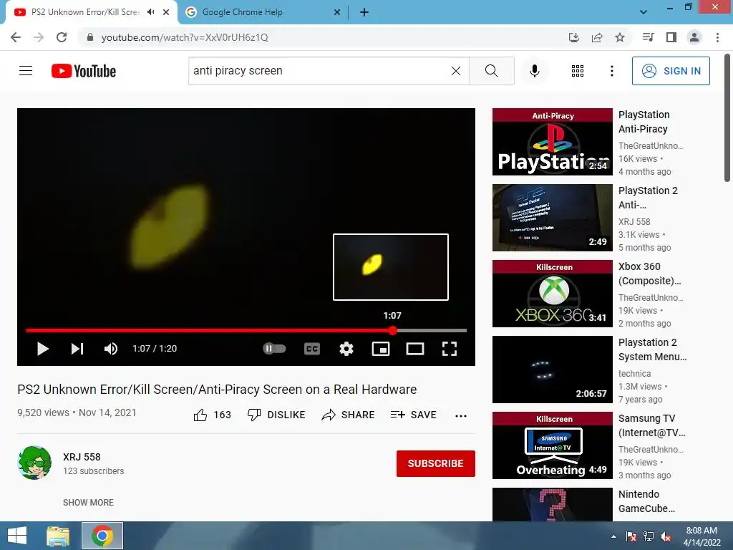Mute tab via speaker icon
This screenshot has height=550, width=733.
tap(150, 12)
